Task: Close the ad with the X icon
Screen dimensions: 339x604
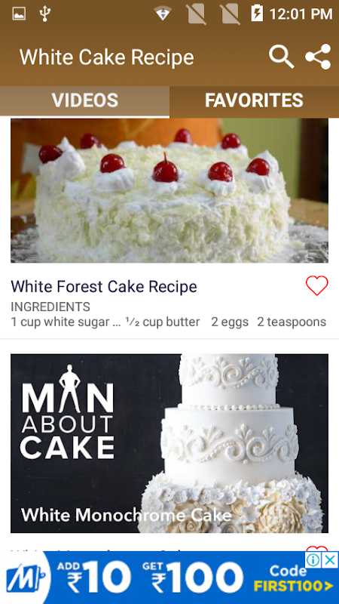Action: pos(330,559)
